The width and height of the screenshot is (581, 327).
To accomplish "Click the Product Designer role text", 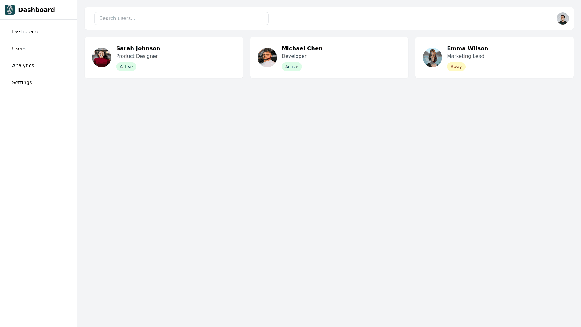I will tap(137, 56).
